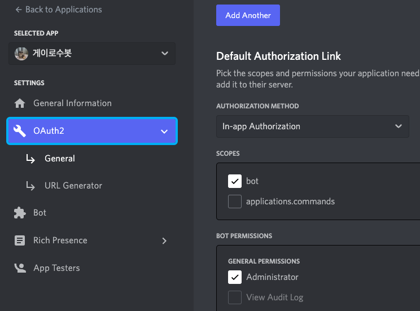Expand Rich Presence submenu chevron
This screenshot has height=311, width=420.
pyautogui.click(x=164, y=241)
